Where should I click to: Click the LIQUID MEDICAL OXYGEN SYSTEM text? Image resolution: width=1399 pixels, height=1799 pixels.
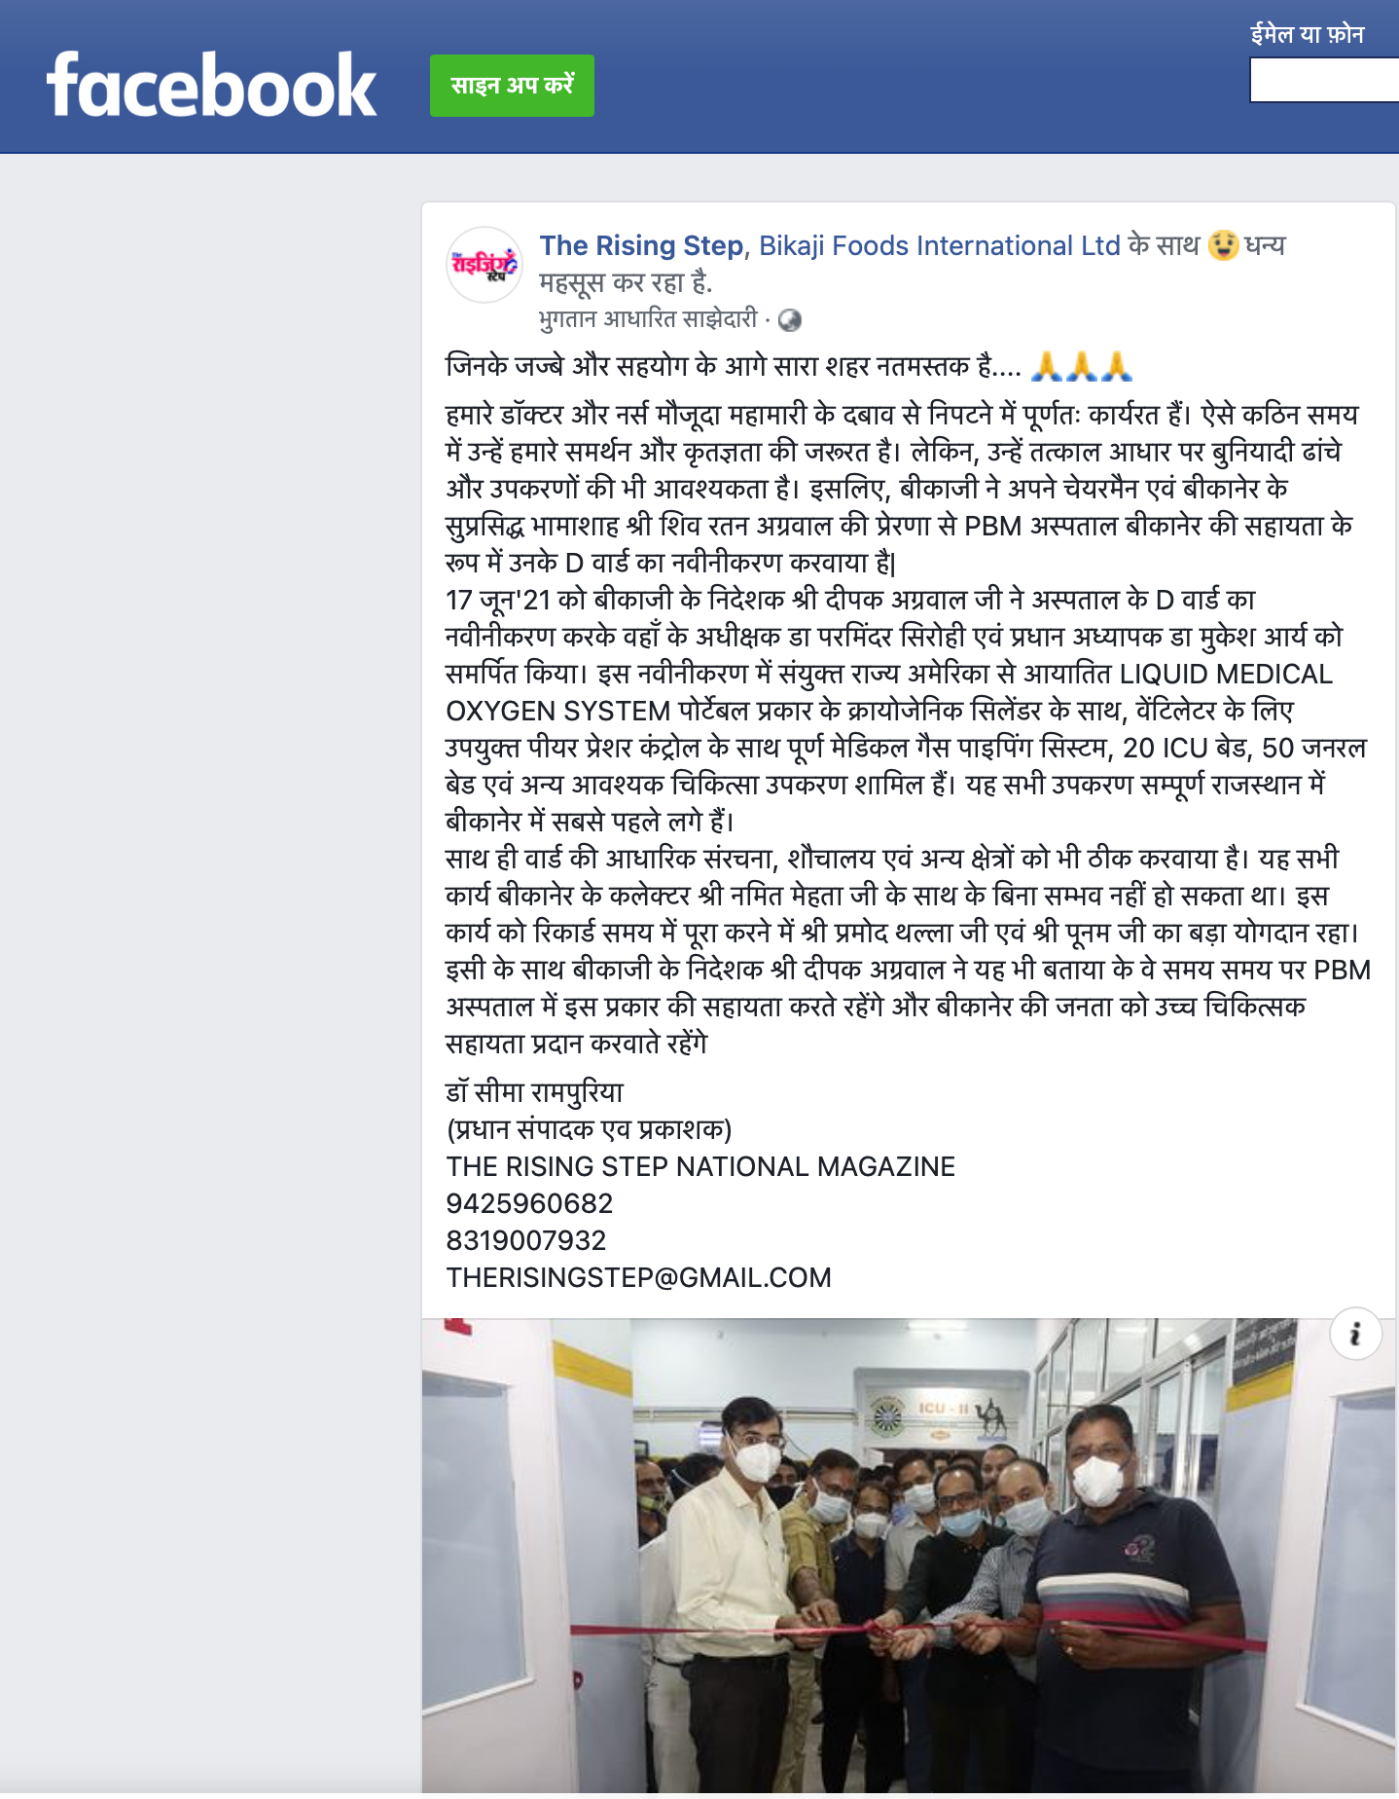(x=890, y=692)
